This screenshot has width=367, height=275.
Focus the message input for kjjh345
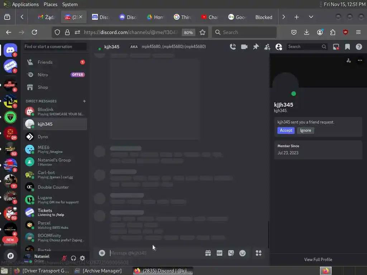click(x=156, y=253)
